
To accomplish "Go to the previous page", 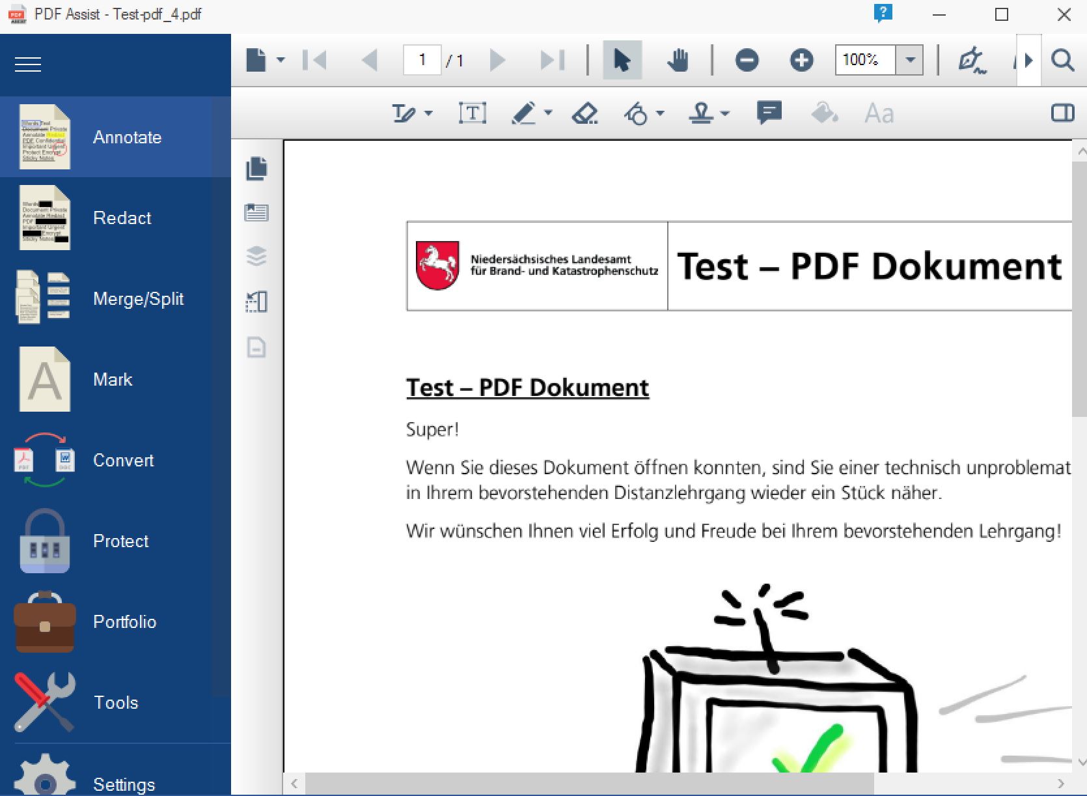I will (x=370, y=61).
